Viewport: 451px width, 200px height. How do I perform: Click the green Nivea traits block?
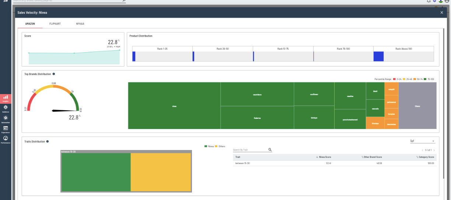coord(96,172)
